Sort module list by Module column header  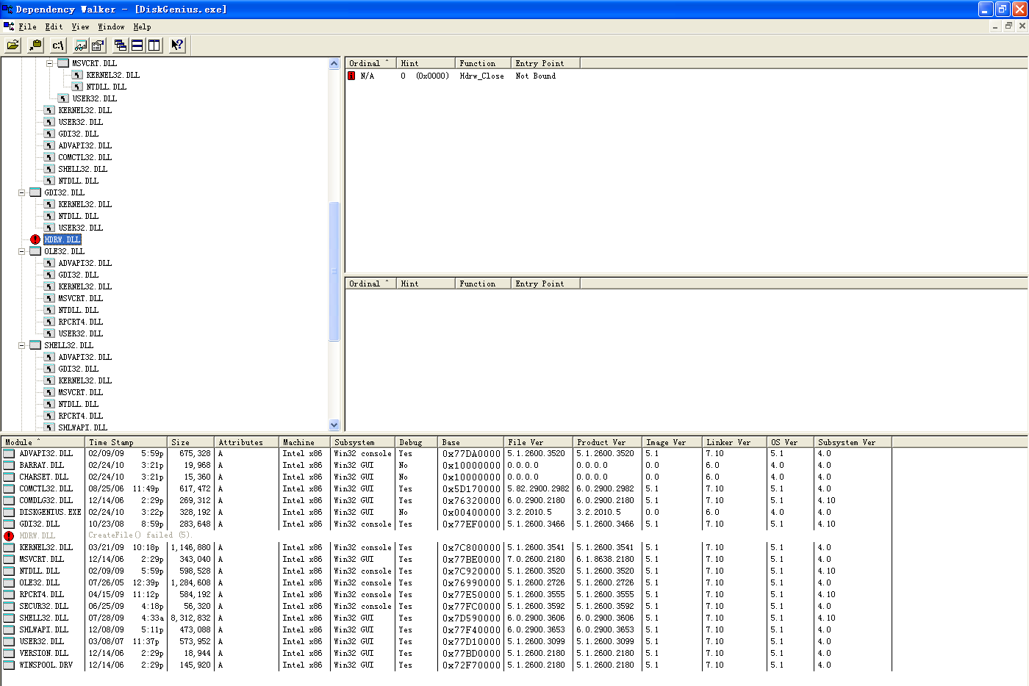[x=43, y=442]
